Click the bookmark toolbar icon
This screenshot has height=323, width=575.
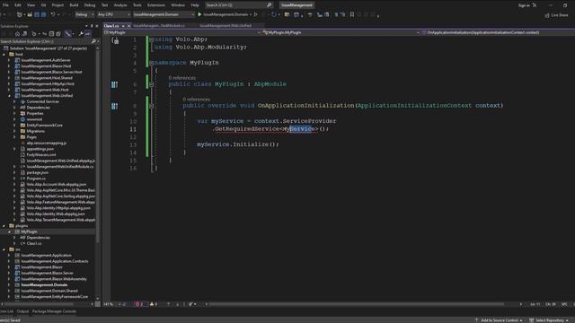tap(352, 14)
